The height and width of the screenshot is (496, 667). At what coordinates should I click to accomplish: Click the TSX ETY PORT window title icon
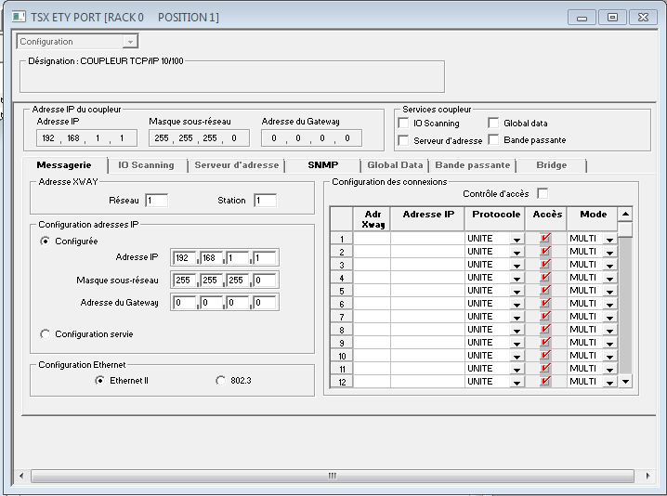(20, 17)
